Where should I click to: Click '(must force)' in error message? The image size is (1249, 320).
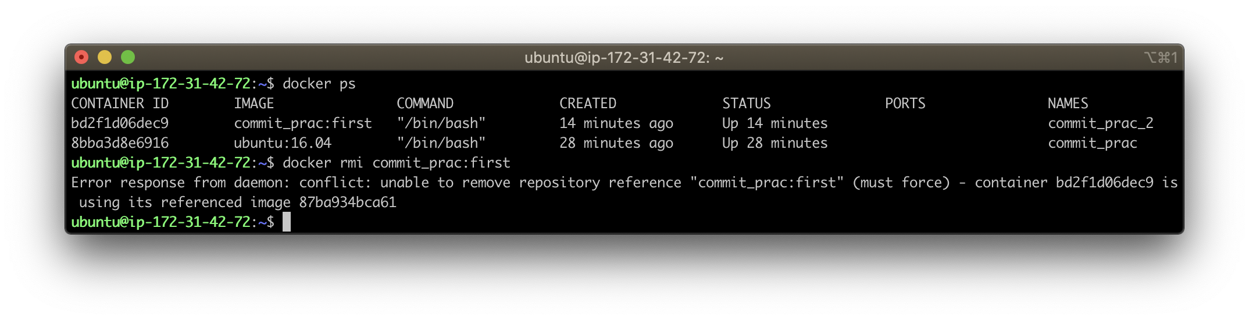pyautogui.click(x=901, y=183)
